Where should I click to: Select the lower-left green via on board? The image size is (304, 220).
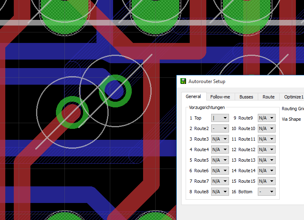tap(72, 112)
